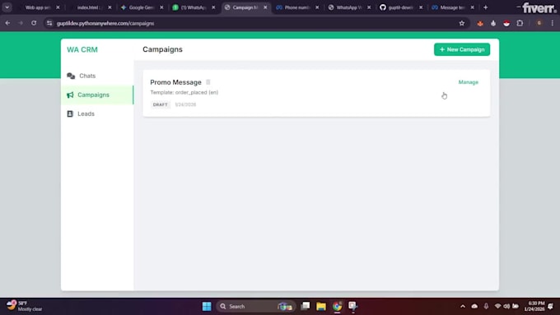Close the Google Gemini tab
This screenshot has width=560, height=315.
[x=161, y=7]
